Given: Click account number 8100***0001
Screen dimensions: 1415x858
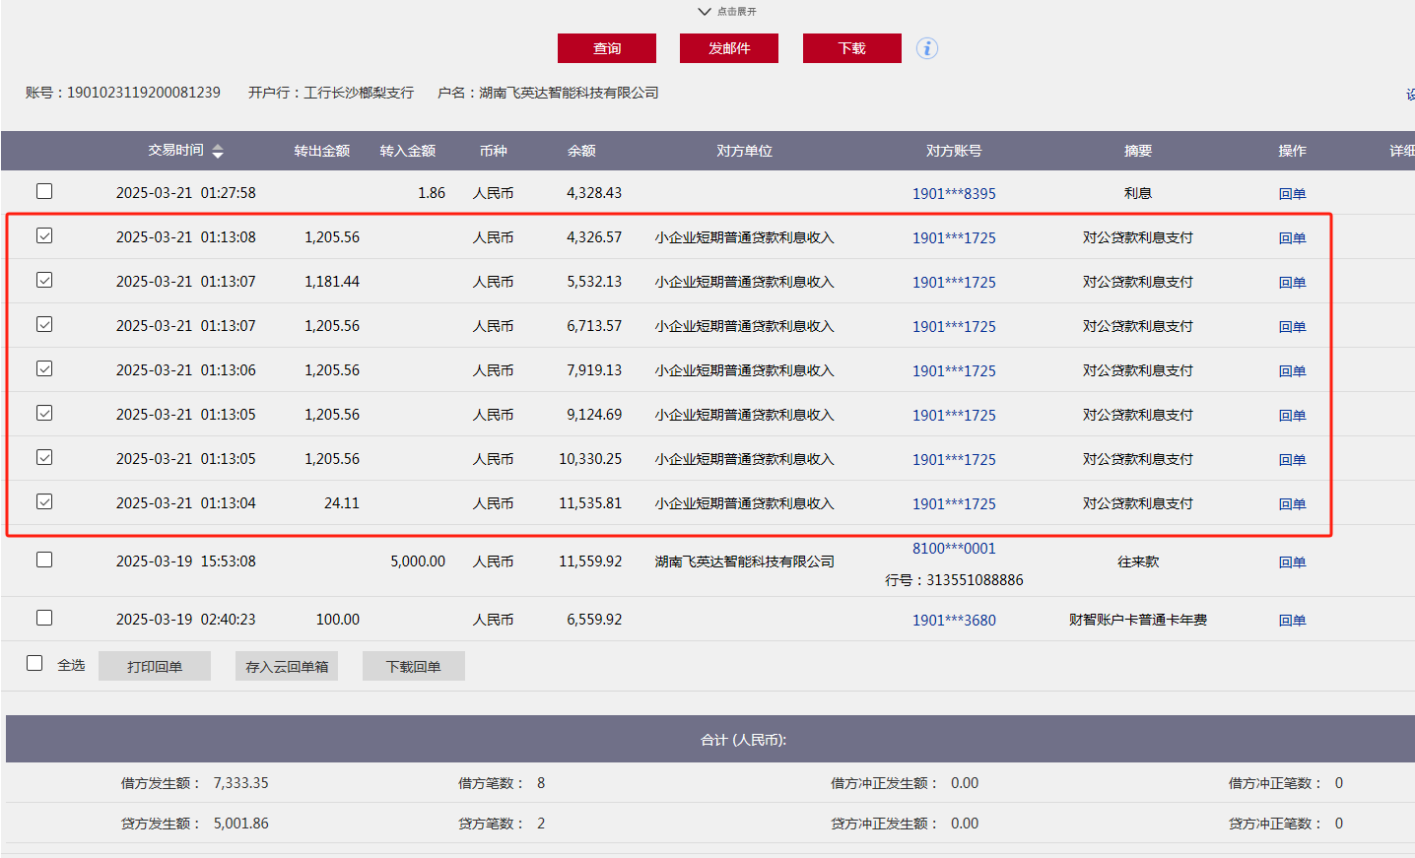Looking at the screenshot, I should click(x=953, y=549).
